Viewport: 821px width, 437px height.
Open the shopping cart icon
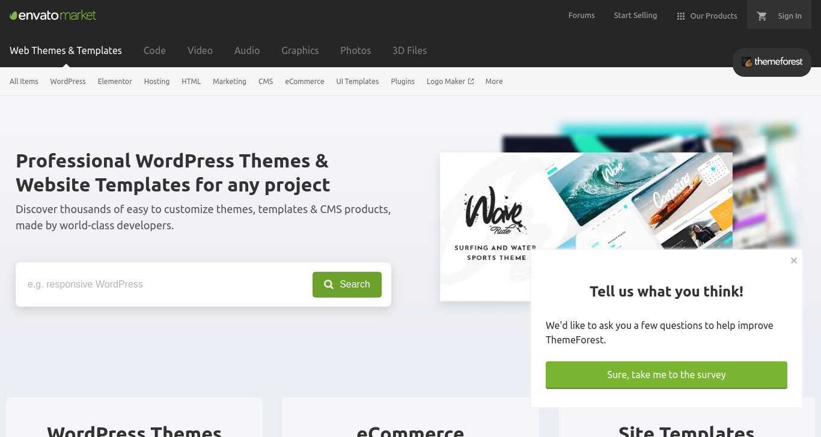[762, 16]
